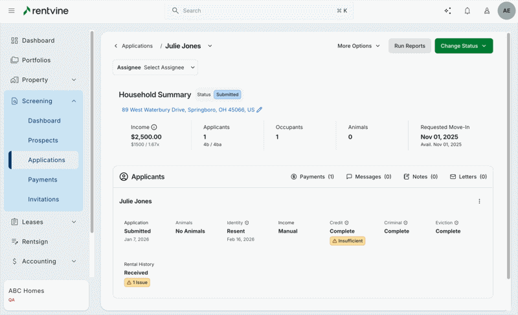Image resolution: width=518 pixels, height=315 pixels.
Task: Click the edit pencil next to address
Action: (260, 110)
